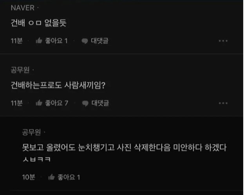Like the NAVER comment with thumbs-up icon
244x195 pixels.
(39, 41)
